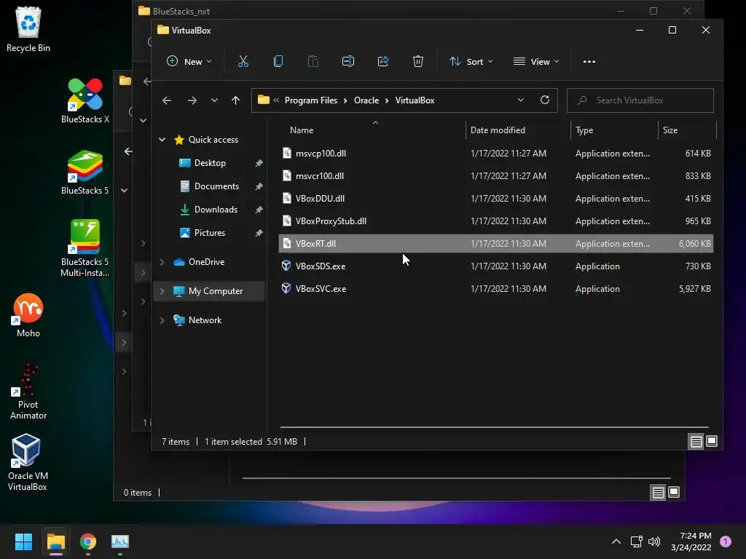Click the Delete trash icon
This screenshot has width=746, height=559.
[417, 61]
